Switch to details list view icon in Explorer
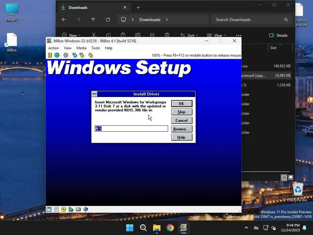The width and height of the screenshot is (313, 235). 284,177
